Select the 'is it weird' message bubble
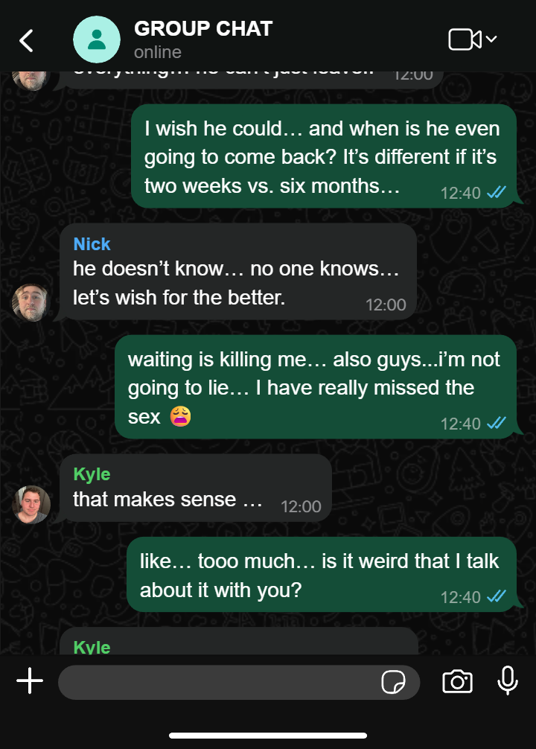Image resolution: width=536 pixels, height=749 pixels. tap(322, 575)
